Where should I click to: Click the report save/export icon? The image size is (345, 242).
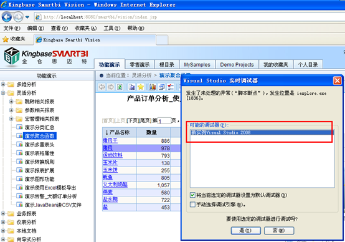point(131,87)
